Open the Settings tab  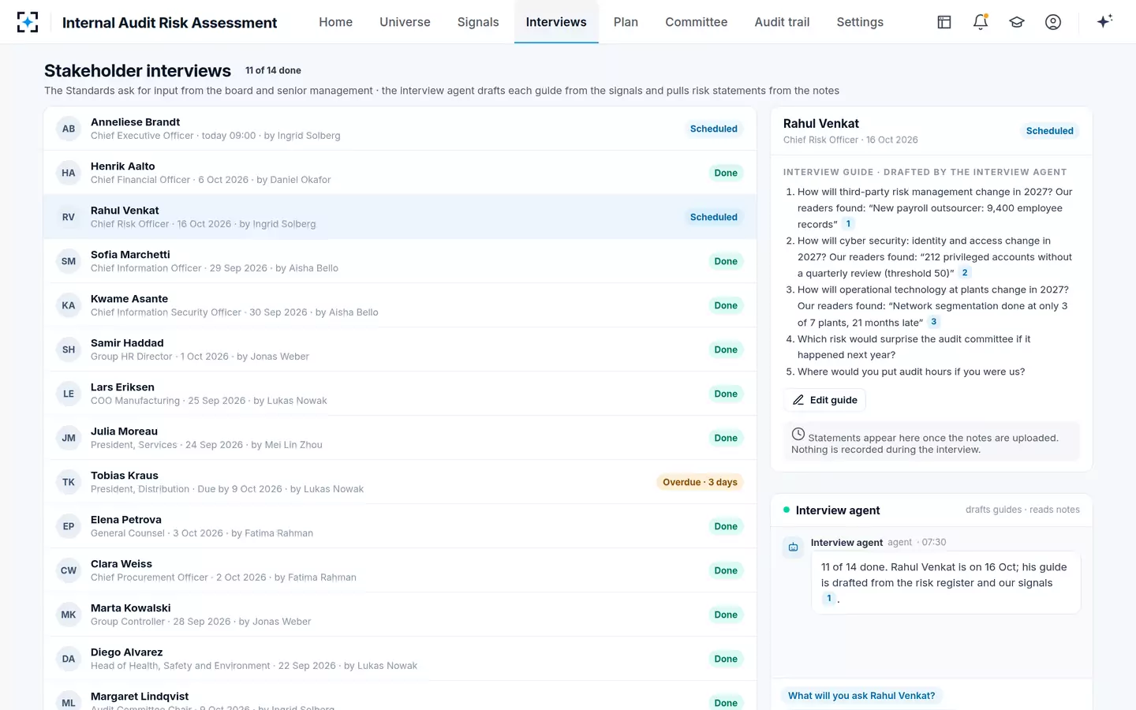coord(860,22)
